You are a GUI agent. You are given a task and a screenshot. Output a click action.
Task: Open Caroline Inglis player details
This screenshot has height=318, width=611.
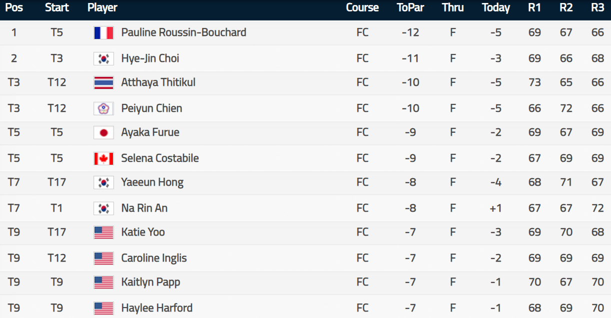tap(154, 258)
